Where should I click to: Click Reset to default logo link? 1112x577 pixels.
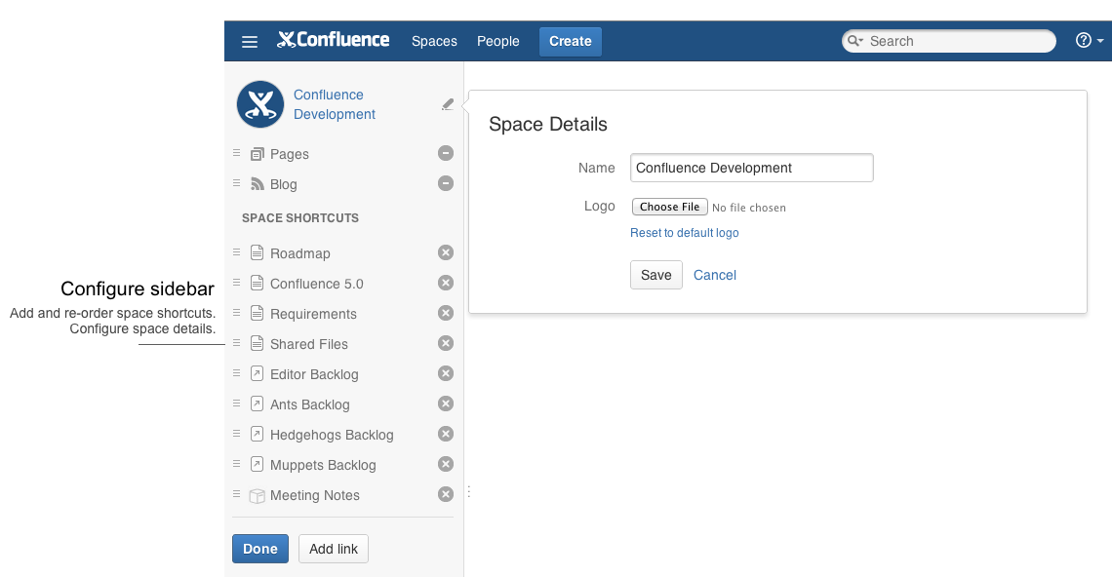click(x=685, y=233)
